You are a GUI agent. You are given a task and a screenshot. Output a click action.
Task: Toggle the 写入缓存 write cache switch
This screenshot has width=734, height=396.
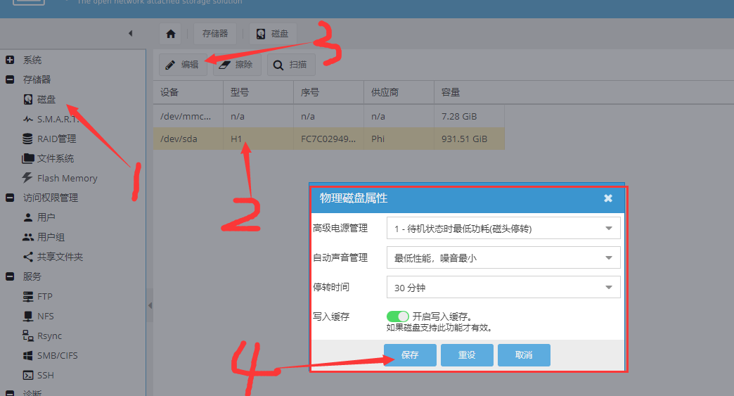tap(397, 317)
